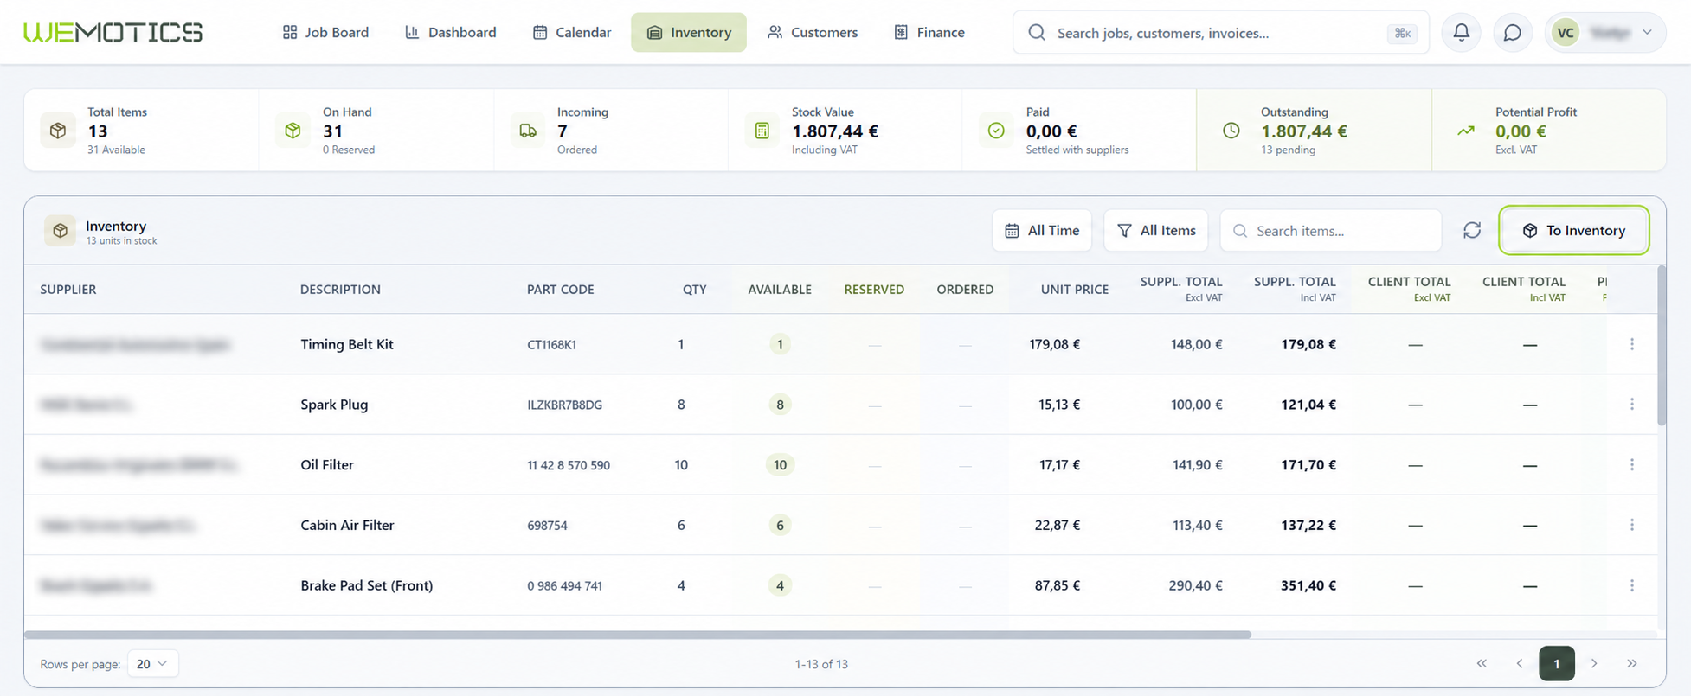Click the Potential Profit trend icon
Screen dimensions: 1691x696
[x=1466, y=131]
